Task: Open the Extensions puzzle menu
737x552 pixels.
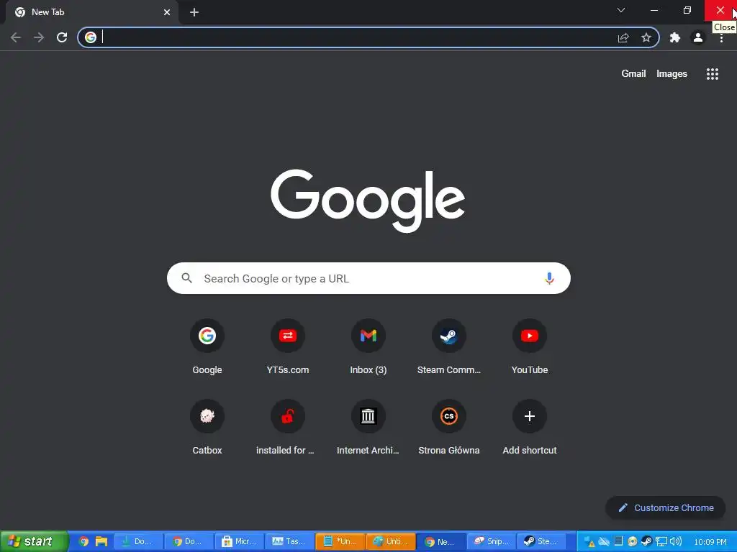Action: pyautogui.click(x=675, y=37)
